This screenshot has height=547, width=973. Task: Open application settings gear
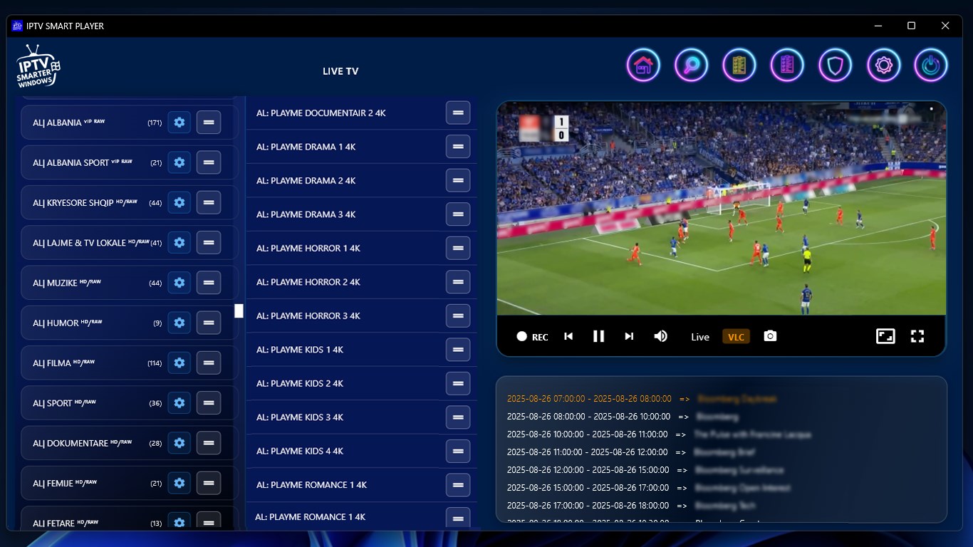coord(883,65)
